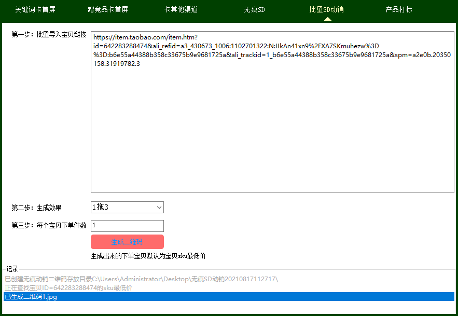
Task: Click the 第三步：每个宝贝下单件数 label
Action: (49, 226)
